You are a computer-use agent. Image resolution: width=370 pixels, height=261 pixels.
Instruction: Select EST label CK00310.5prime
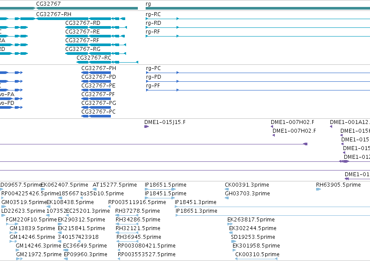point(257,254)
